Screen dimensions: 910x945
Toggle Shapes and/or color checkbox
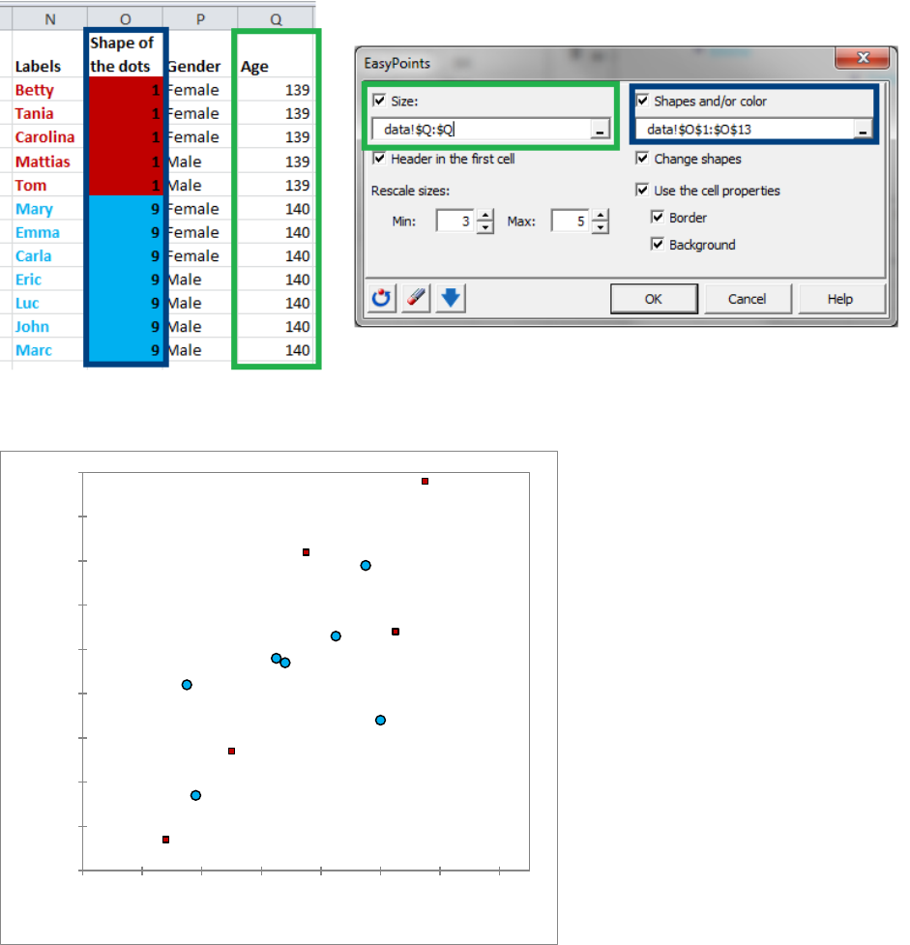[x=642, y=100]
